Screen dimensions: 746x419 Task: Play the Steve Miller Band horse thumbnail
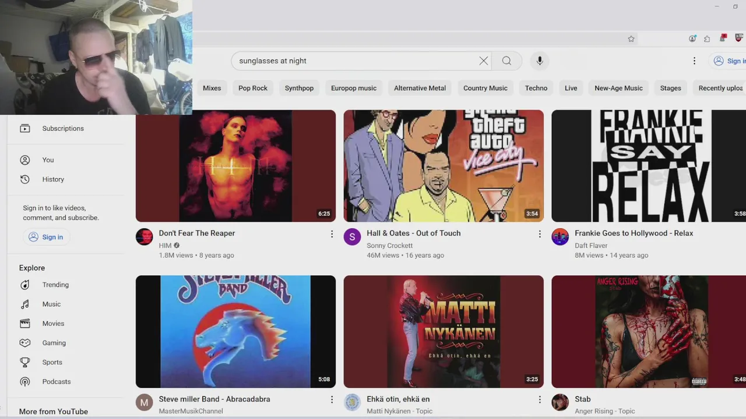pyautogui.click(x=235, y=332)
